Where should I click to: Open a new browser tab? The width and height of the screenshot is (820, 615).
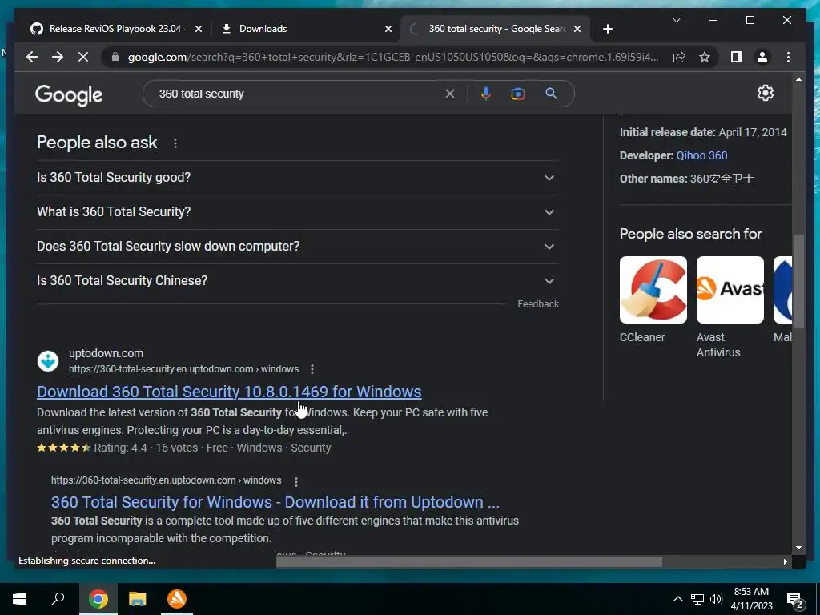tap(607, 29)
